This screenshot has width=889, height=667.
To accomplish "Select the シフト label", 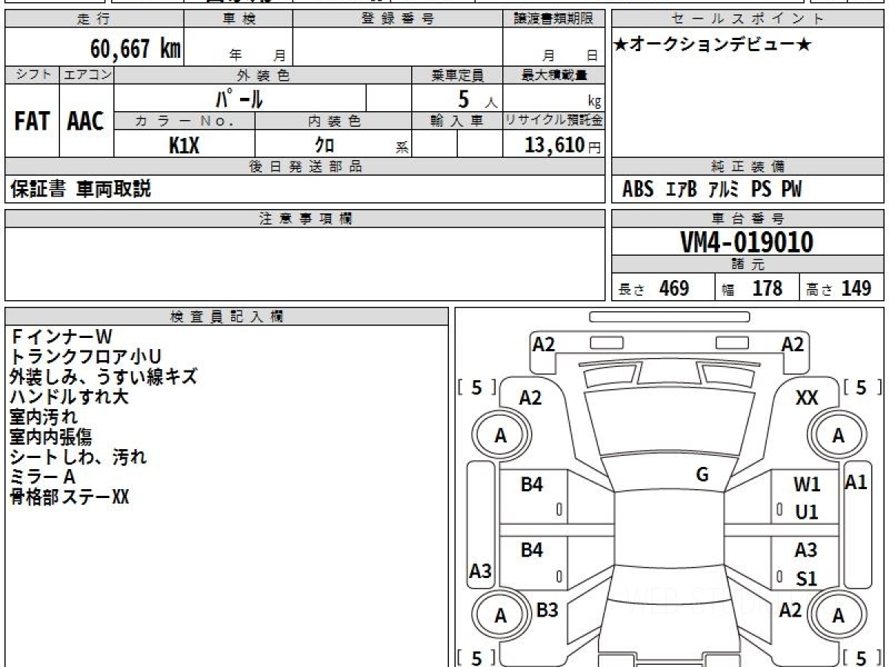I will click(32, 75).
